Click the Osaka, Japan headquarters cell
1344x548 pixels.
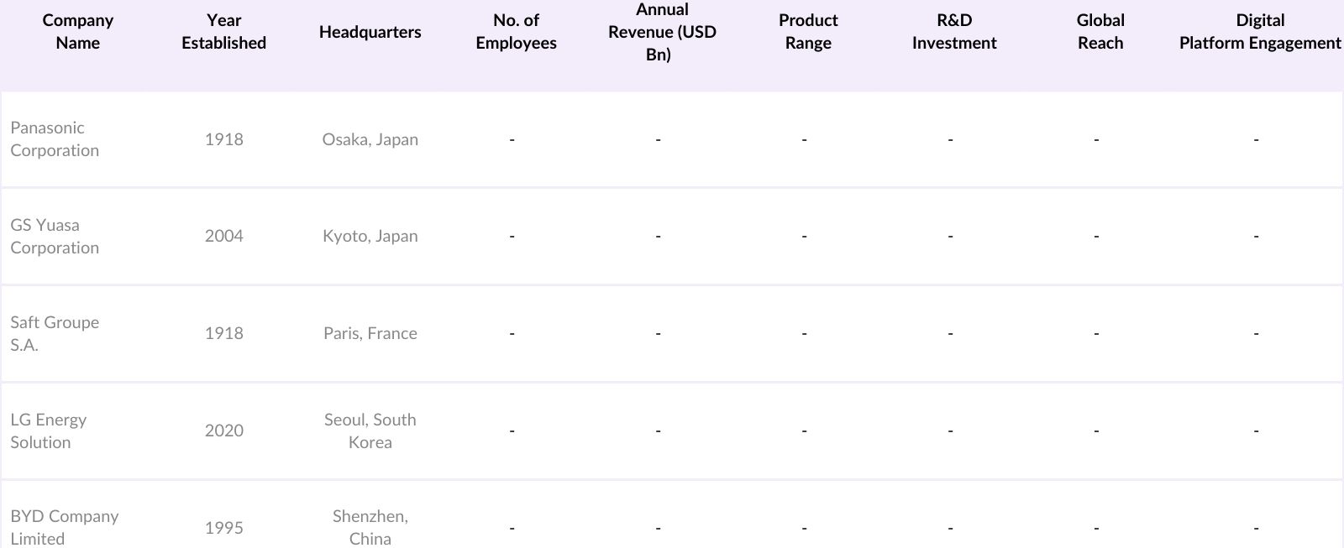pyautogui.click(x=370, y=139)
